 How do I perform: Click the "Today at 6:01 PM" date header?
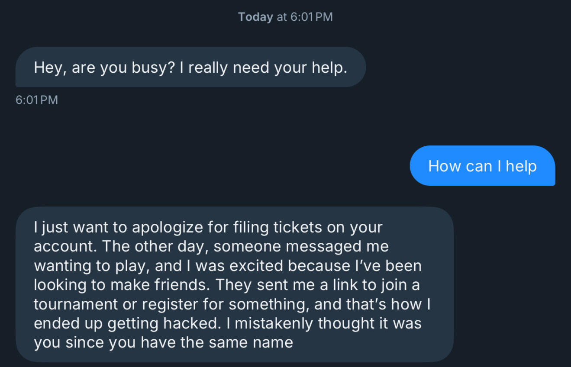[285, 17]
